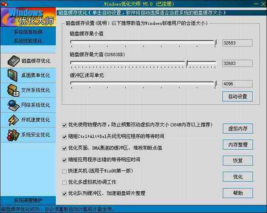267x213 pixels.
Task: Click the Windows优化大师 logo banner
Action: point(28,17)
